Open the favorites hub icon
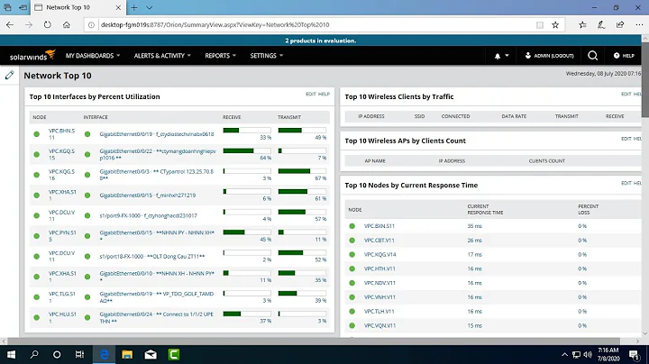This screenshot has width=649, height=364. click(x=582, y=25)
